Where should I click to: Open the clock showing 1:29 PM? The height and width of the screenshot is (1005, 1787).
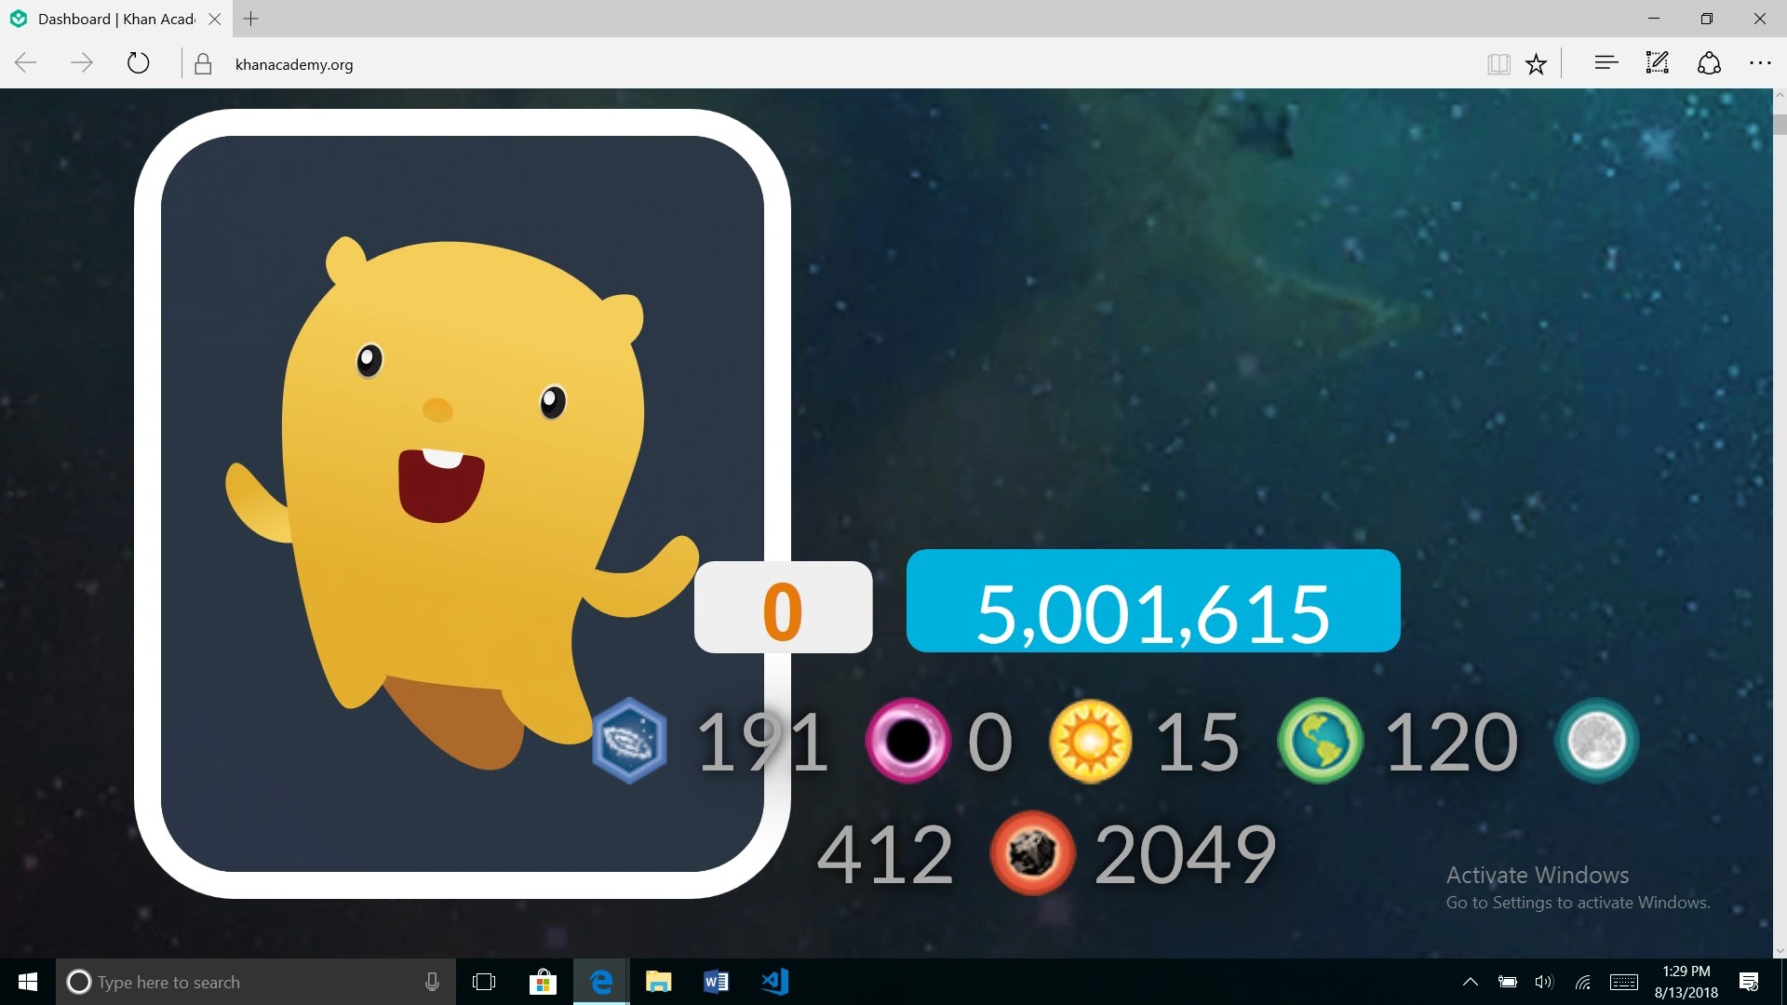coord(1686,982)
